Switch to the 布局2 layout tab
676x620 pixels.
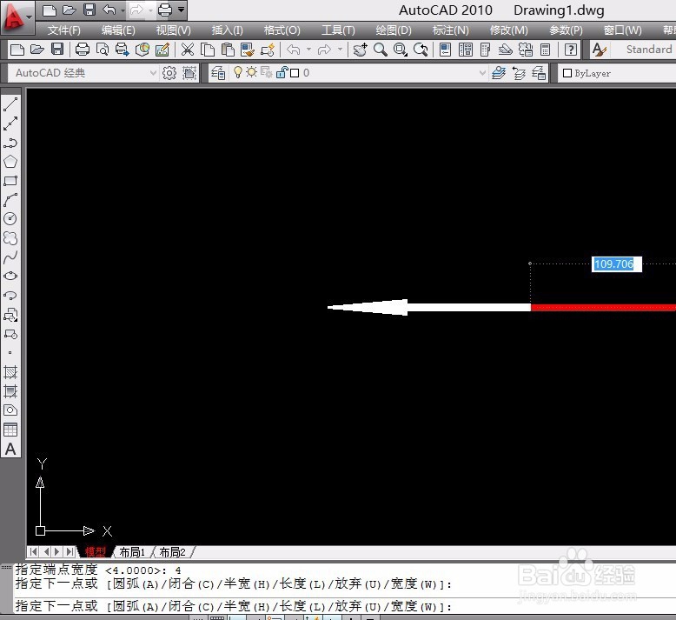point(172,552)
